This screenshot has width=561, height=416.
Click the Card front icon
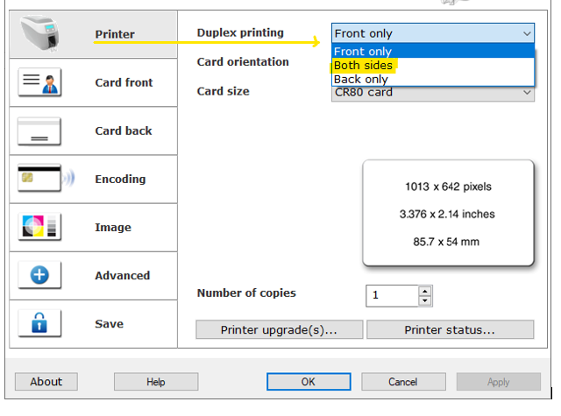point(39,82)
